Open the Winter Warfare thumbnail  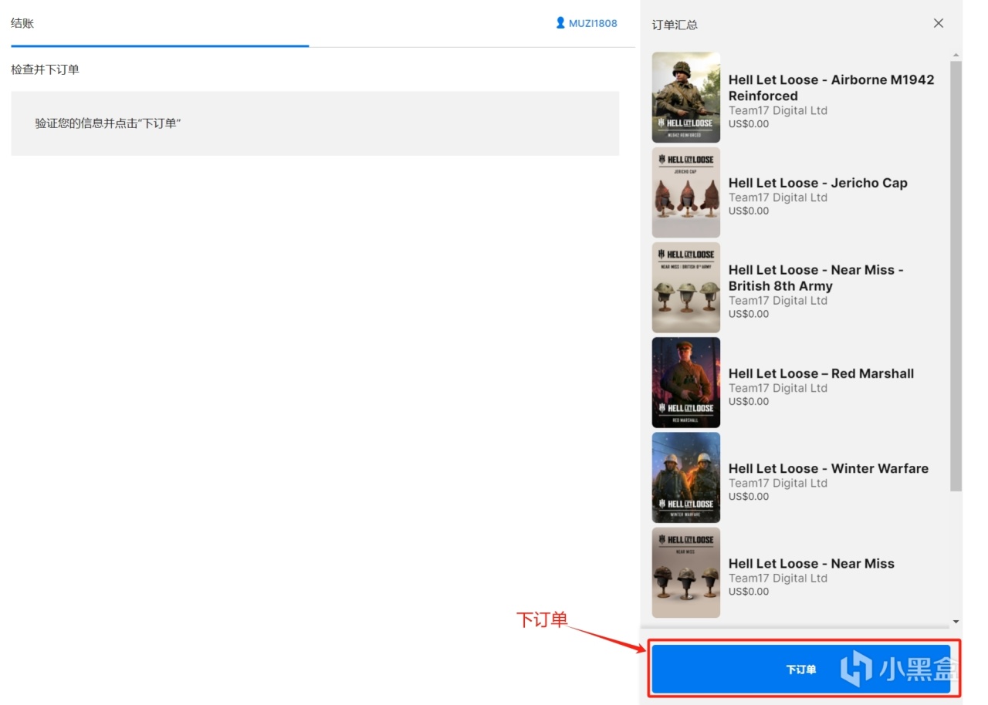686,477
